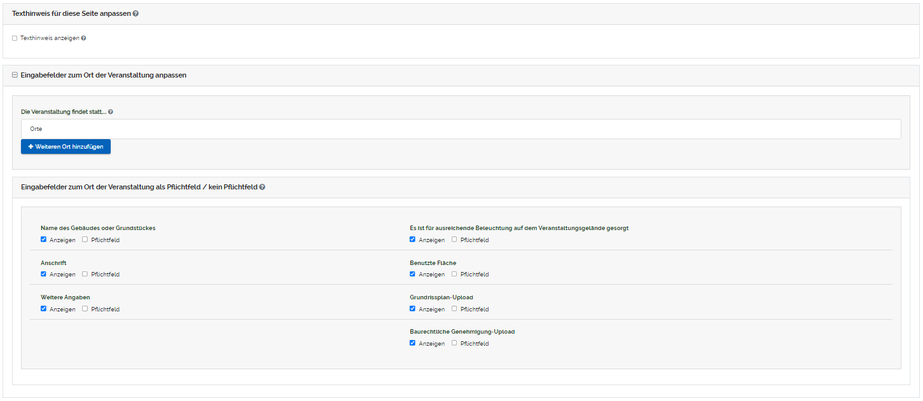Click help icon beside Die Veranstaltung findet statt

[111, 112]
